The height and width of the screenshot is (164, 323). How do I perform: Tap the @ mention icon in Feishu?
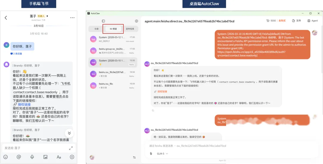point(19,157)
